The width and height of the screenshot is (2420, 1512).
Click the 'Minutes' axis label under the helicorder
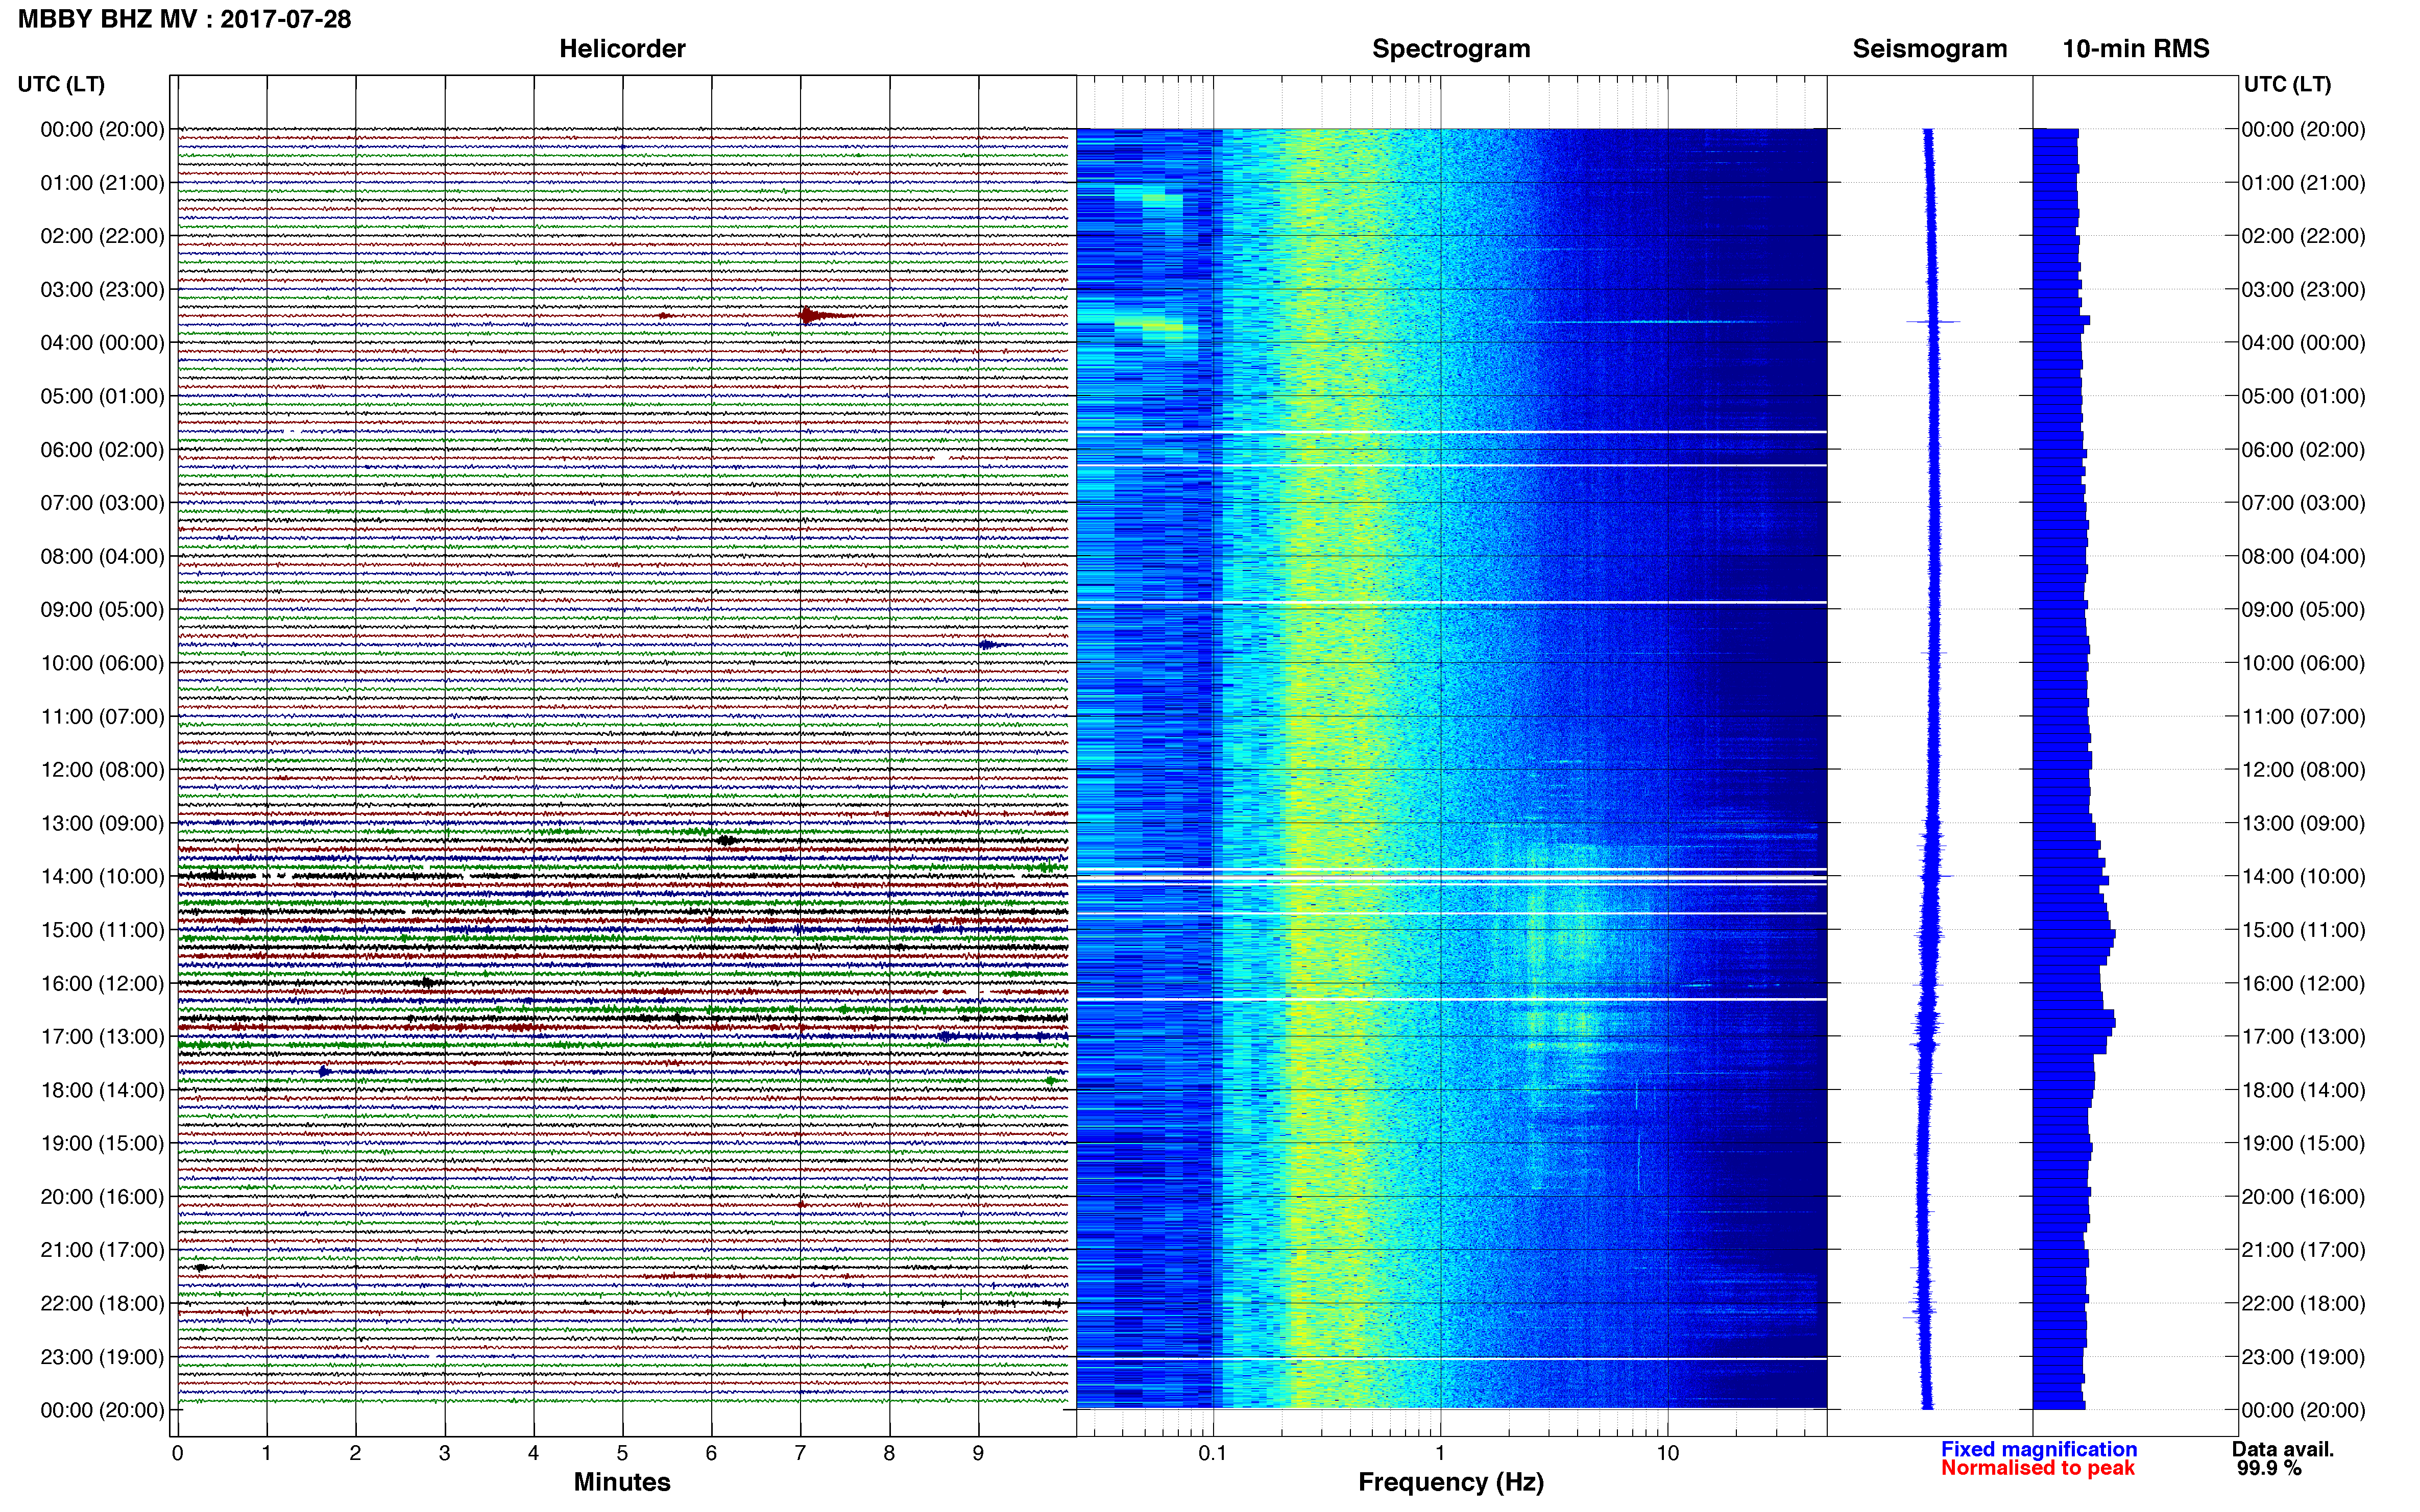(x=622, y=1482)
